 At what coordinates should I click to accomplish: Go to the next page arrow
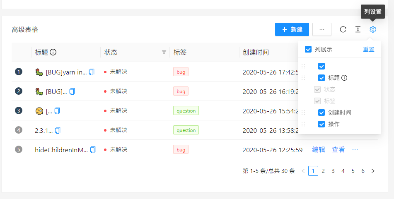[373, 171]
